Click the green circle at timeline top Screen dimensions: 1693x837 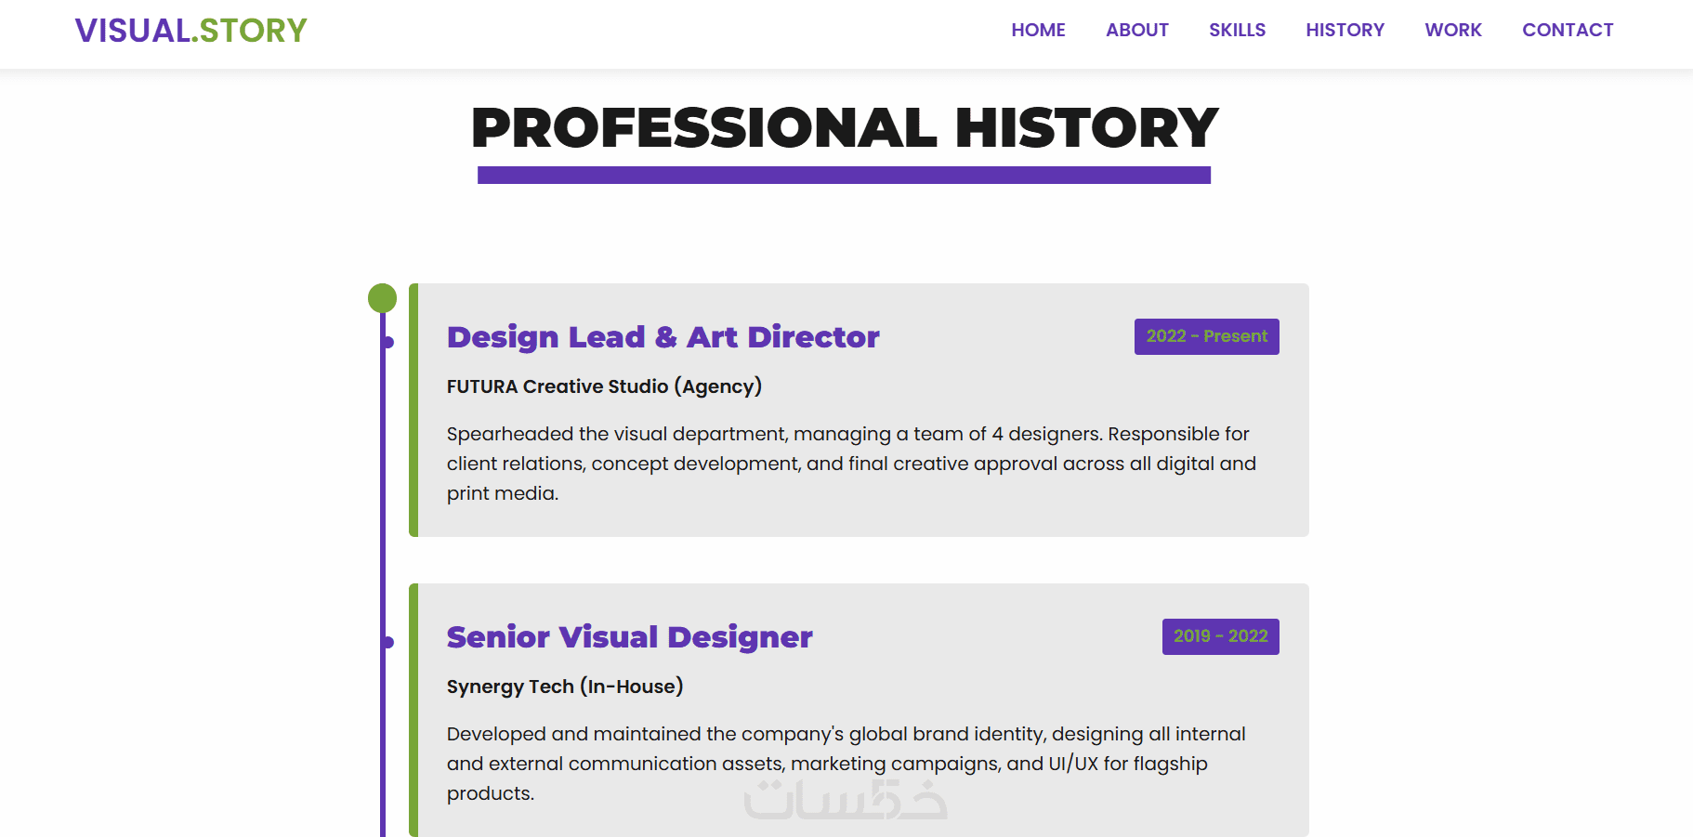tap(382, 298)
